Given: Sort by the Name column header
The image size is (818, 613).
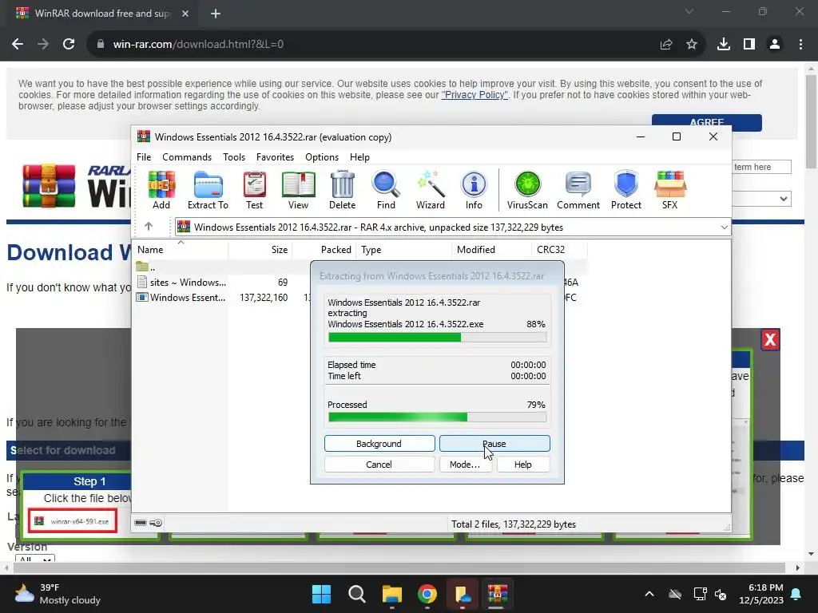Looking at the screenshot, I should coord(180,250).
